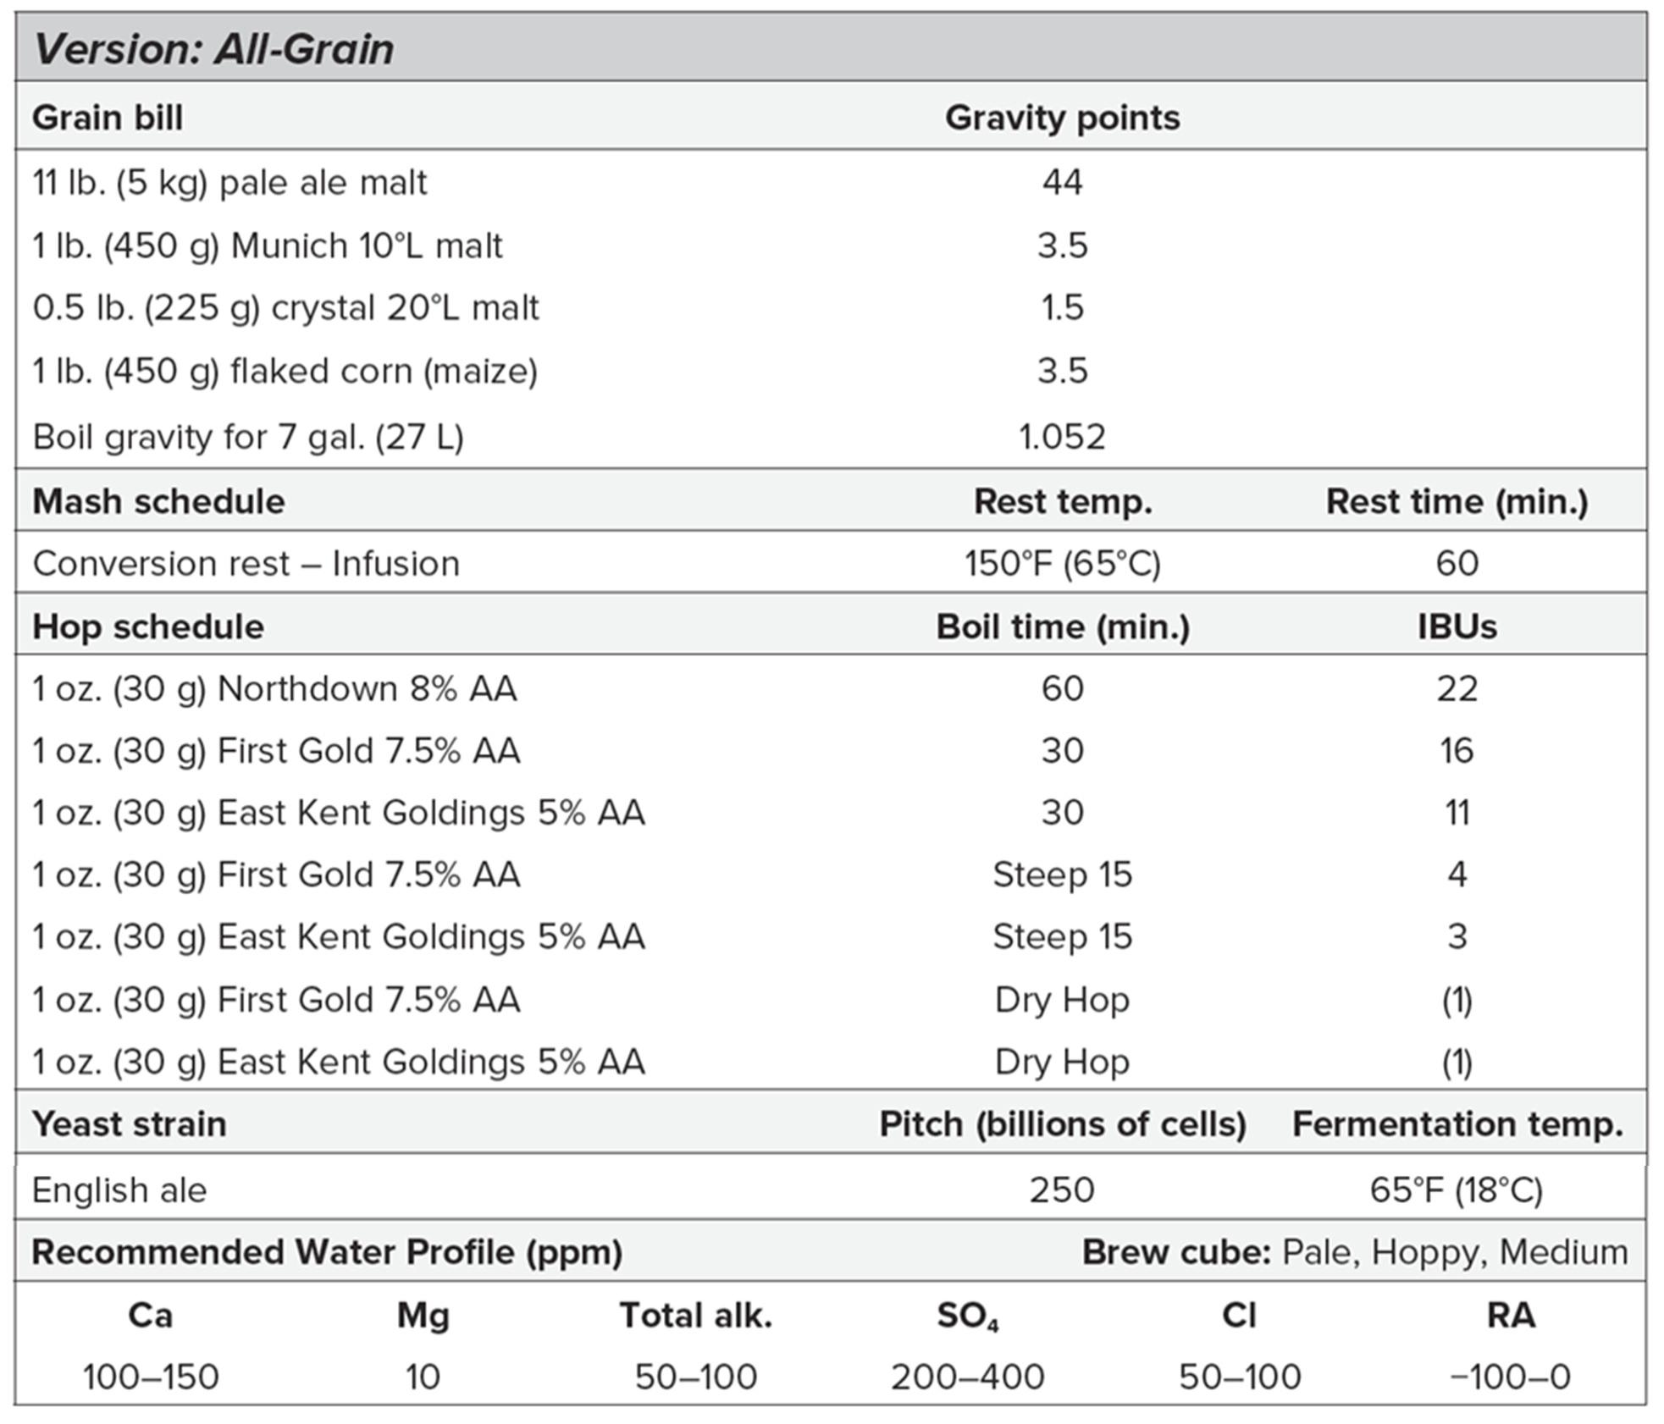
Task: Select the boil gravity value 1.052
Action: [1062, 438]
